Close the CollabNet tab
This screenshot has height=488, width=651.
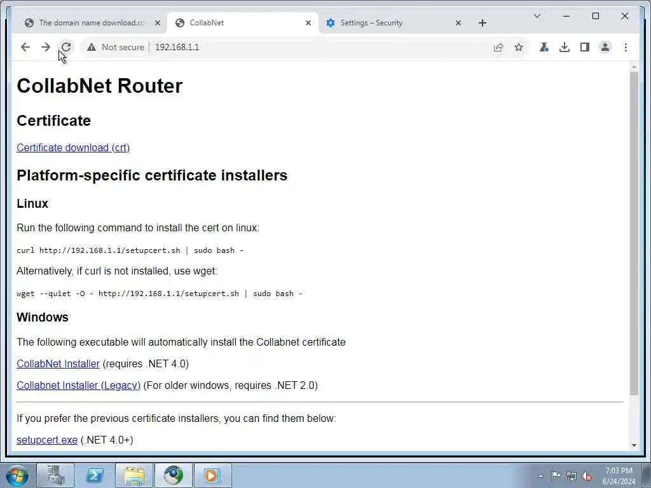(x=308, y=23)
